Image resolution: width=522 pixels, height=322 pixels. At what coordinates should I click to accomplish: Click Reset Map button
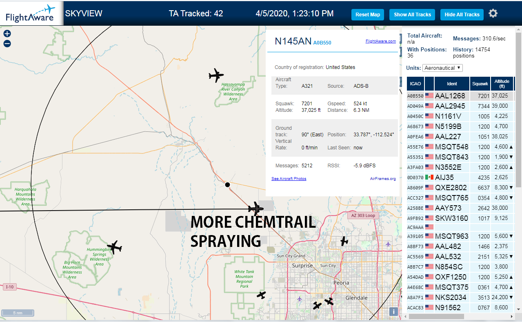[367, 15]
